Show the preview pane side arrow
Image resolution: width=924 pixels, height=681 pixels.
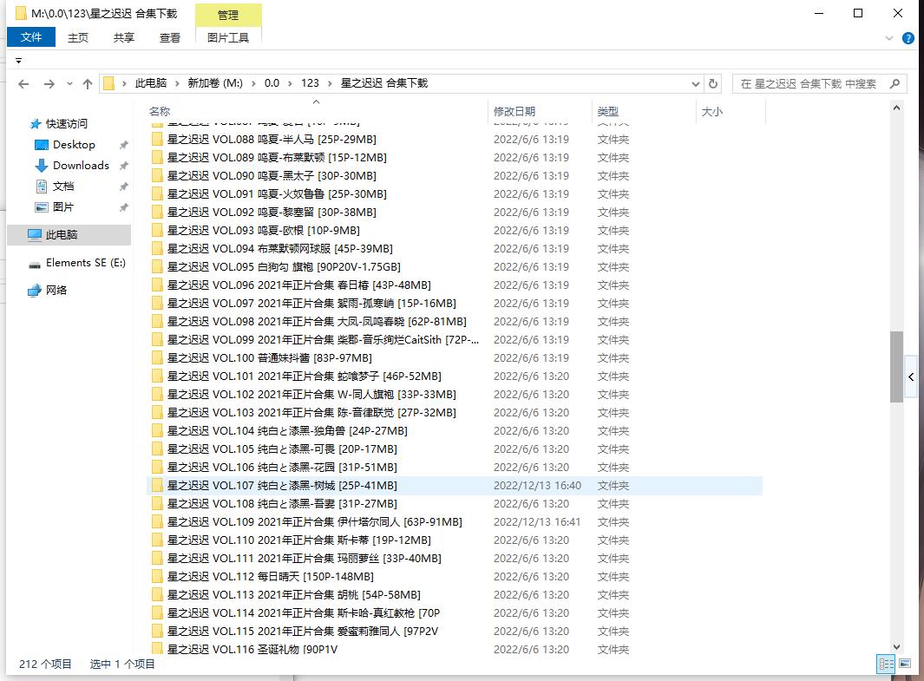point(911,377)
